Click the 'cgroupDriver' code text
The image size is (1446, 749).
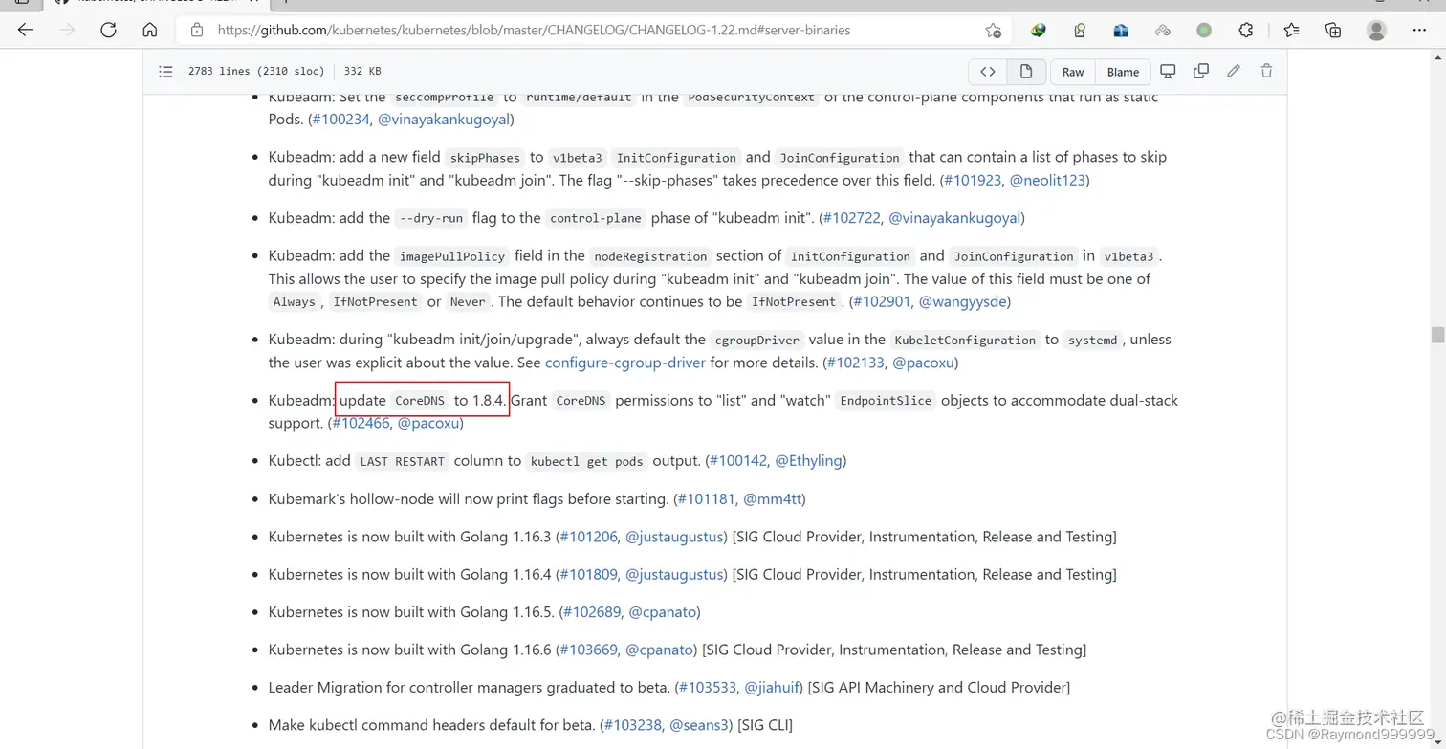756,341
